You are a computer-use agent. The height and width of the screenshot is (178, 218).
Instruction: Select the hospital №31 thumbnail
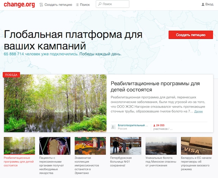[x=126, y=146]
